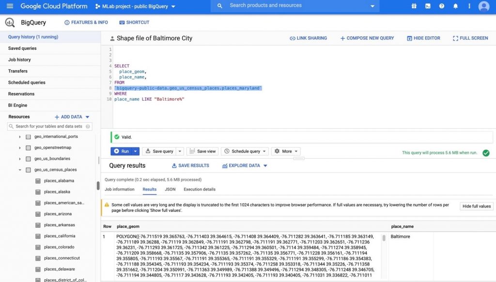Expand the geo_openstreetmap dataset
This screenshot has width=496, height=282.
(19, 148)
